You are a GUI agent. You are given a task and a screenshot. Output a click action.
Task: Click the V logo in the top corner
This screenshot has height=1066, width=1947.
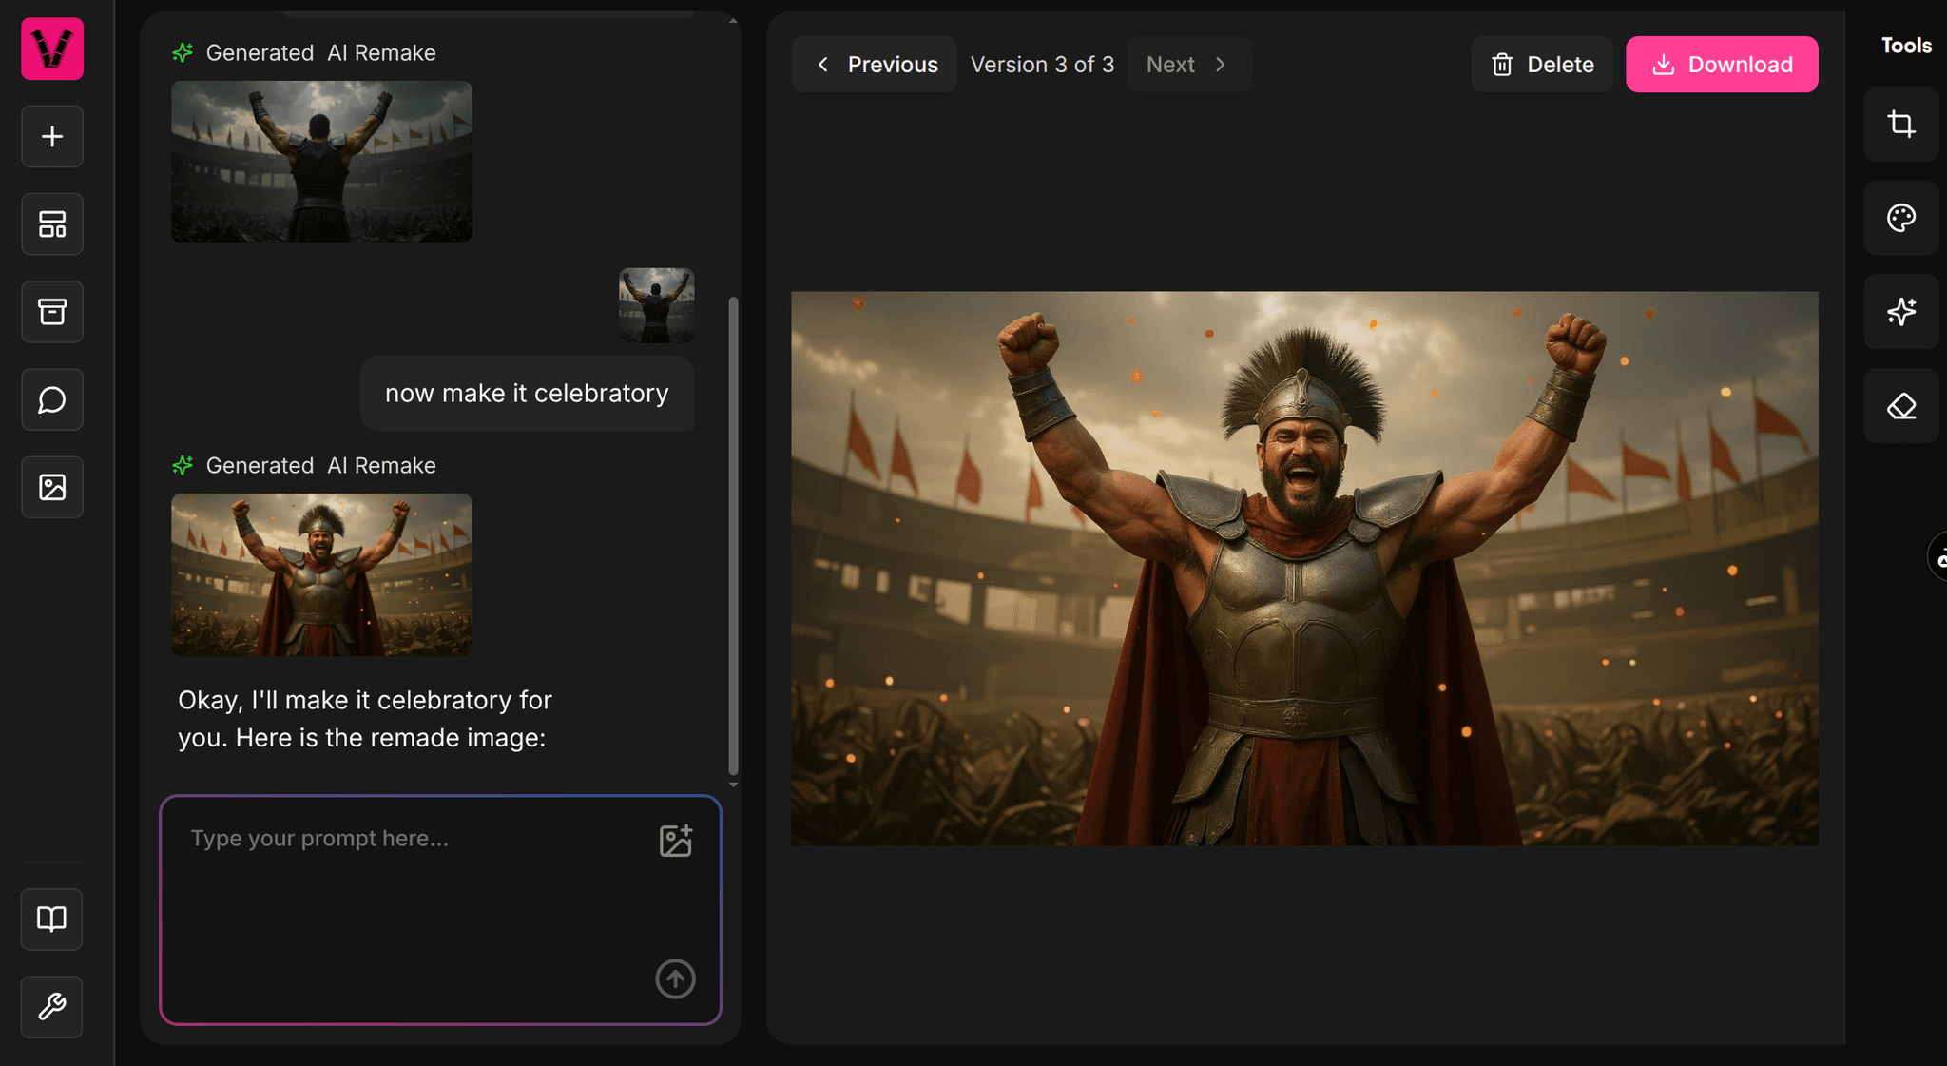click(52, 48)
